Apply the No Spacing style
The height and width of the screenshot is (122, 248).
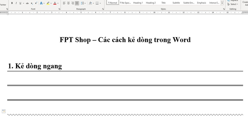(125, 3)
